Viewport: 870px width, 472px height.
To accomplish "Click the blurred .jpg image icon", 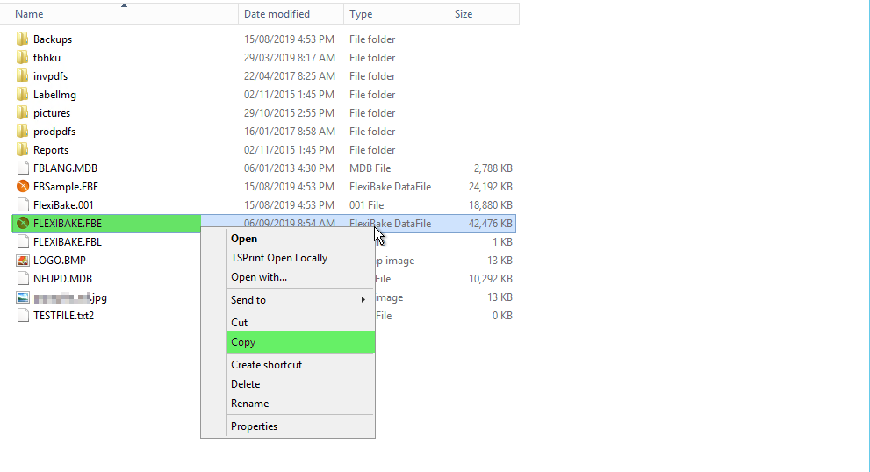I will click(x=23, y=297).
